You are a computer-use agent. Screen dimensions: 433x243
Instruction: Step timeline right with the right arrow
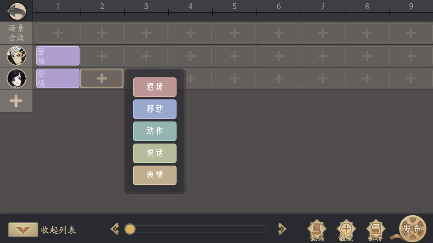tap(282, 229)
